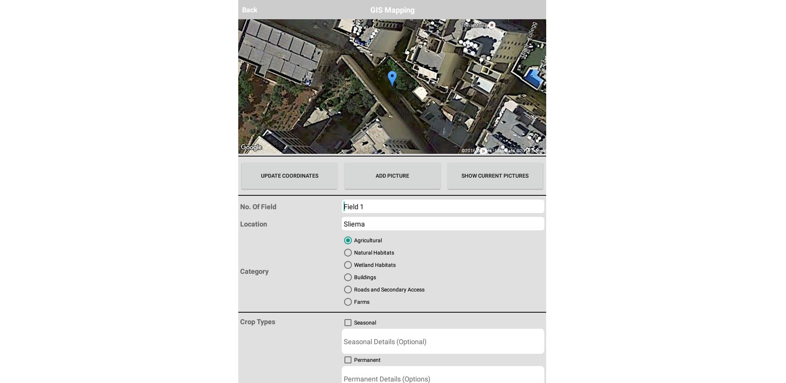This screenshot has height=383, width=786.
Task: Select the Agricultural category radio button
Action: (348, 240)
